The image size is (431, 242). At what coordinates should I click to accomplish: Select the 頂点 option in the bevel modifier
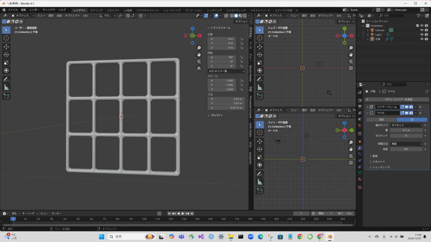coord(381,119)
